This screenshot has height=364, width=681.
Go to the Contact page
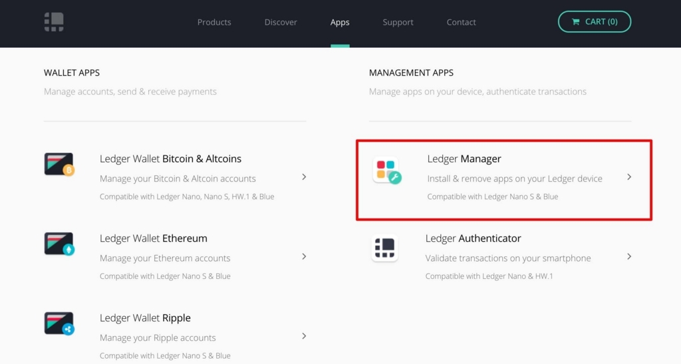pos(462,22)
